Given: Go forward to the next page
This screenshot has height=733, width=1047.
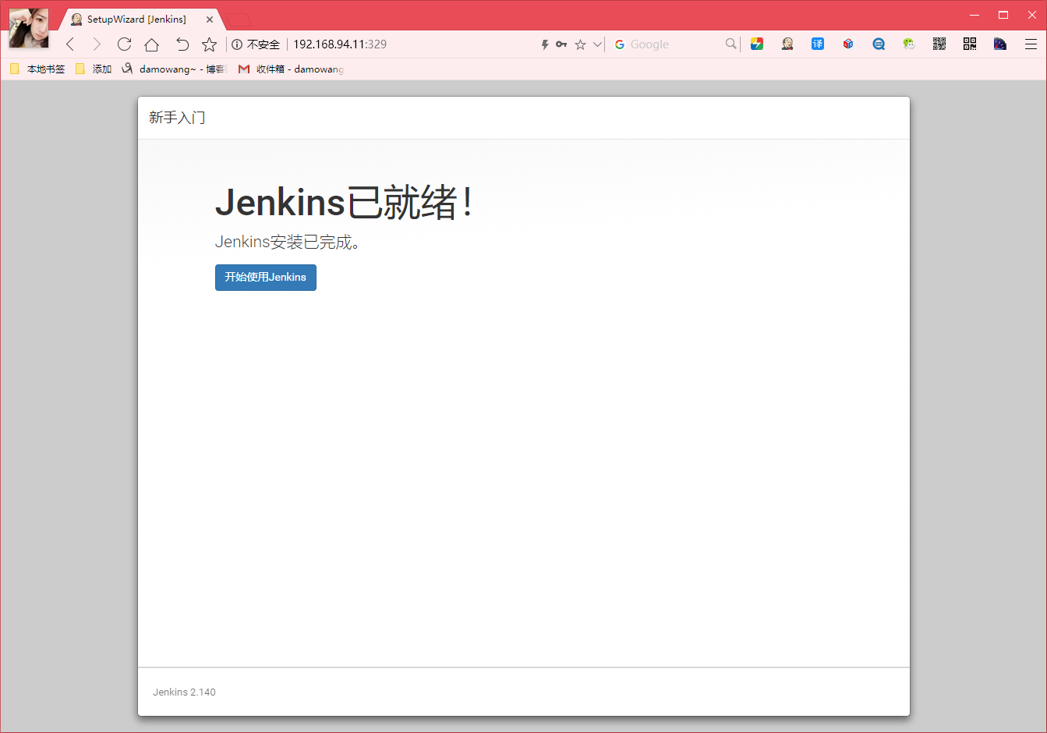Looking at the screenshot, I should tap(97, 44).
